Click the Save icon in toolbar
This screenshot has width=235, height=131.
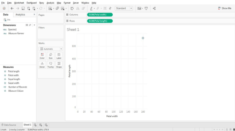[23, 8]
